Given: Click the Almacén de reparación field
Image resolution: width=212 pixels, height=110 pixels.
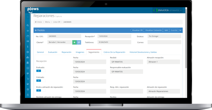Looking at the screenshot, I should click(163, 91).
